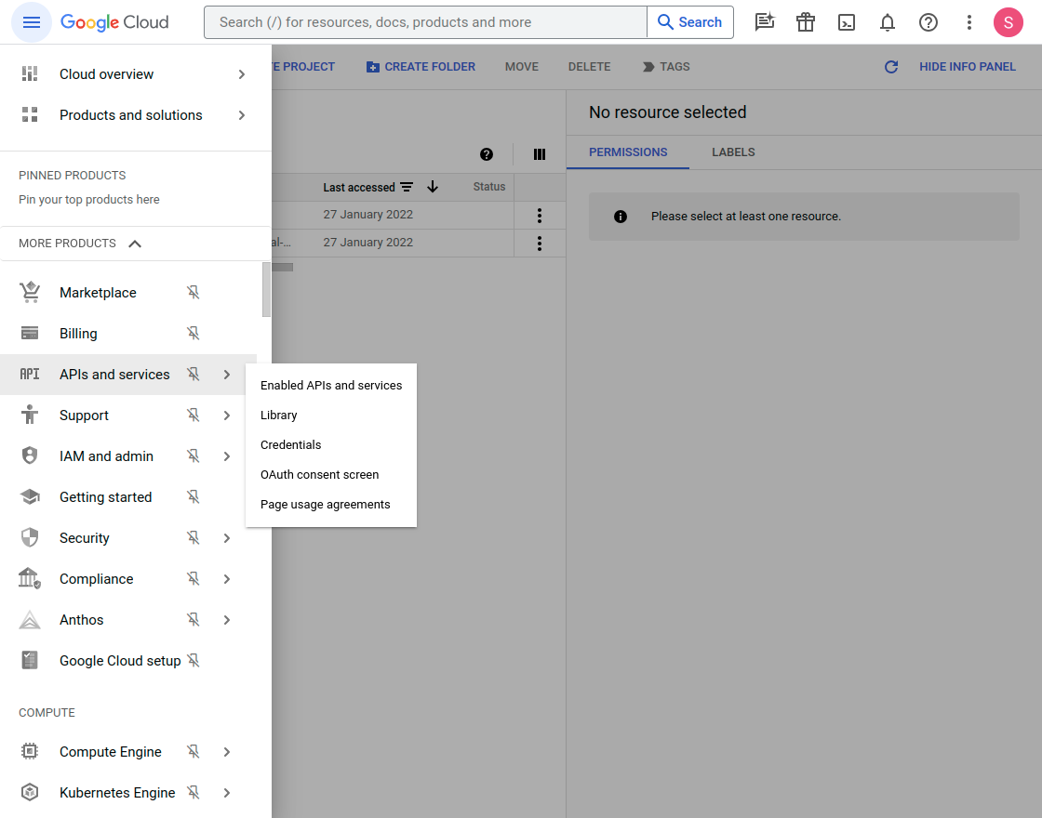The width and height of the screenshot is (1042, 818).
Task: Switch to the Permissions tab
Action: (x=628, y=152)
